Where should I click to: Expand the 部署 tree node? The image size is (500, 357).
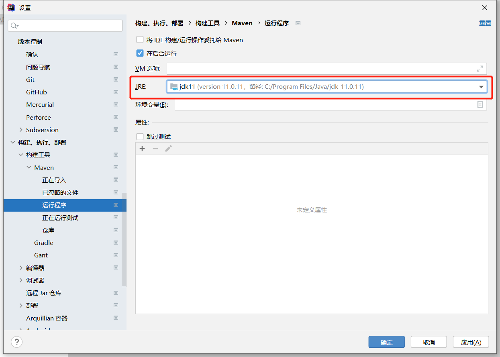21,305
